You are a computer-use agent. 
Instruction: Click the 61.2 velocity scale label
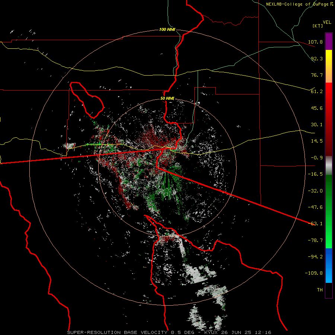[317, 92]
